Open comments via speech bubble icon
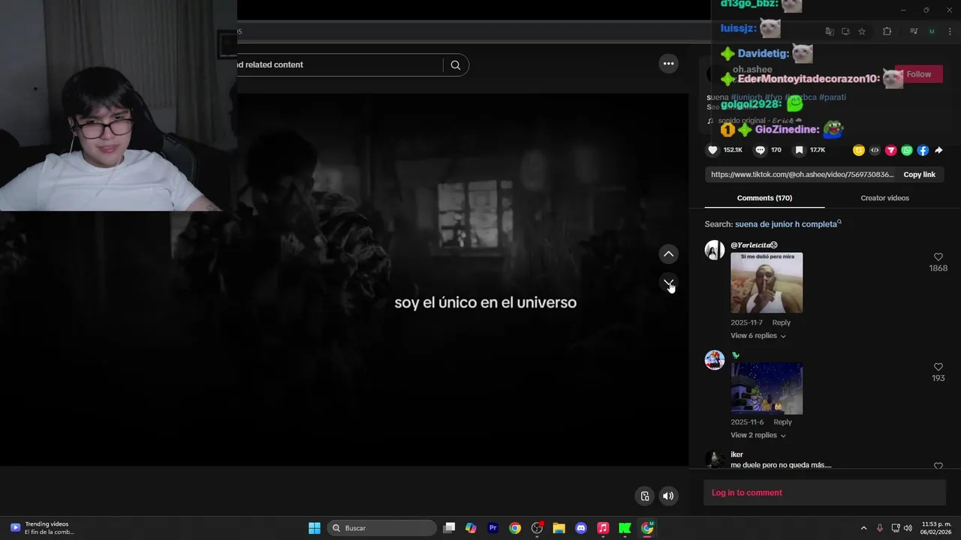The image size is (961, 540). point(760,150)
